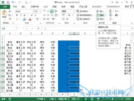134x101 pixels.
Task: Collapse the ribbon with caret
Action: tap(132, 23)
